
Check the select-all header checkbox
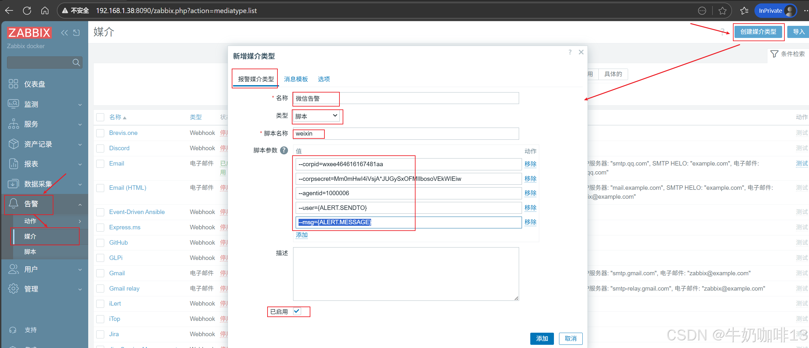point(100,117)
